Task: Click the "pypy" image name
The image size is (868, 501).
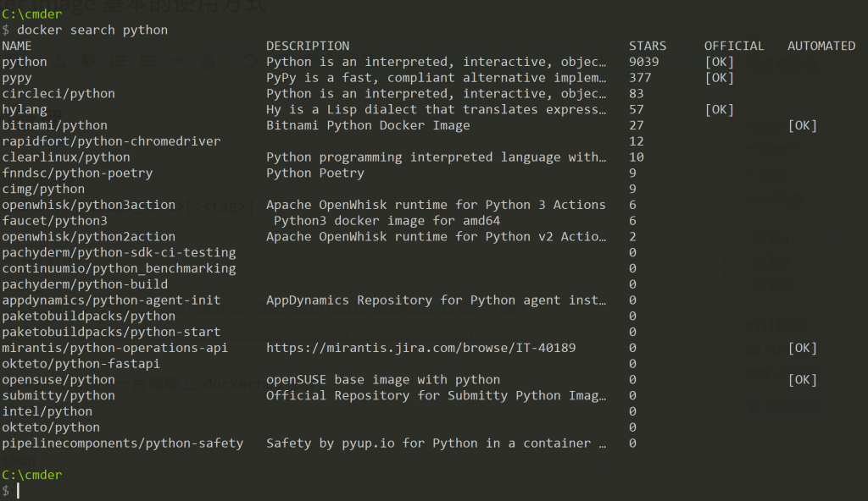Action: pos(17,78)
